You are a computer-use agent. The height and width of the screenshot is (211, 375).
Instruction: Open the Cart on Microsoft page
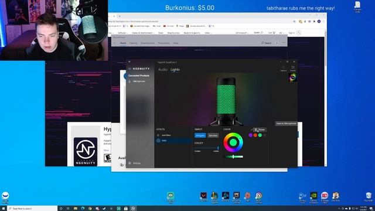point(271,33)
